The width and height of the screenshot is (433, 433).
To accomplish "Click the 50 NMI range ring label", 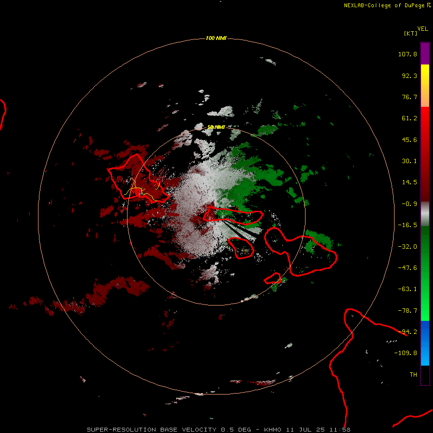I will pyautogui.click(x=216, y=127).
